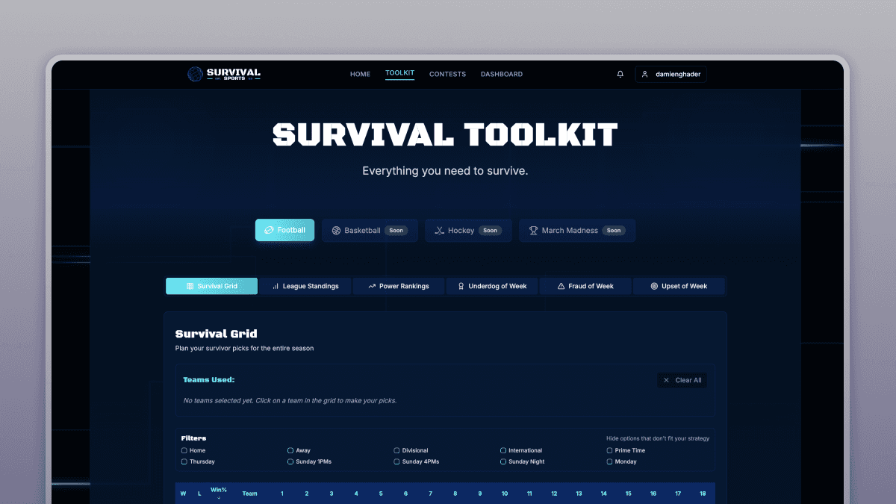The height and width of the screenshot is (504, 896).
Task: Click the basketball icon beside Basketball
Action: [x=336, y=230]
